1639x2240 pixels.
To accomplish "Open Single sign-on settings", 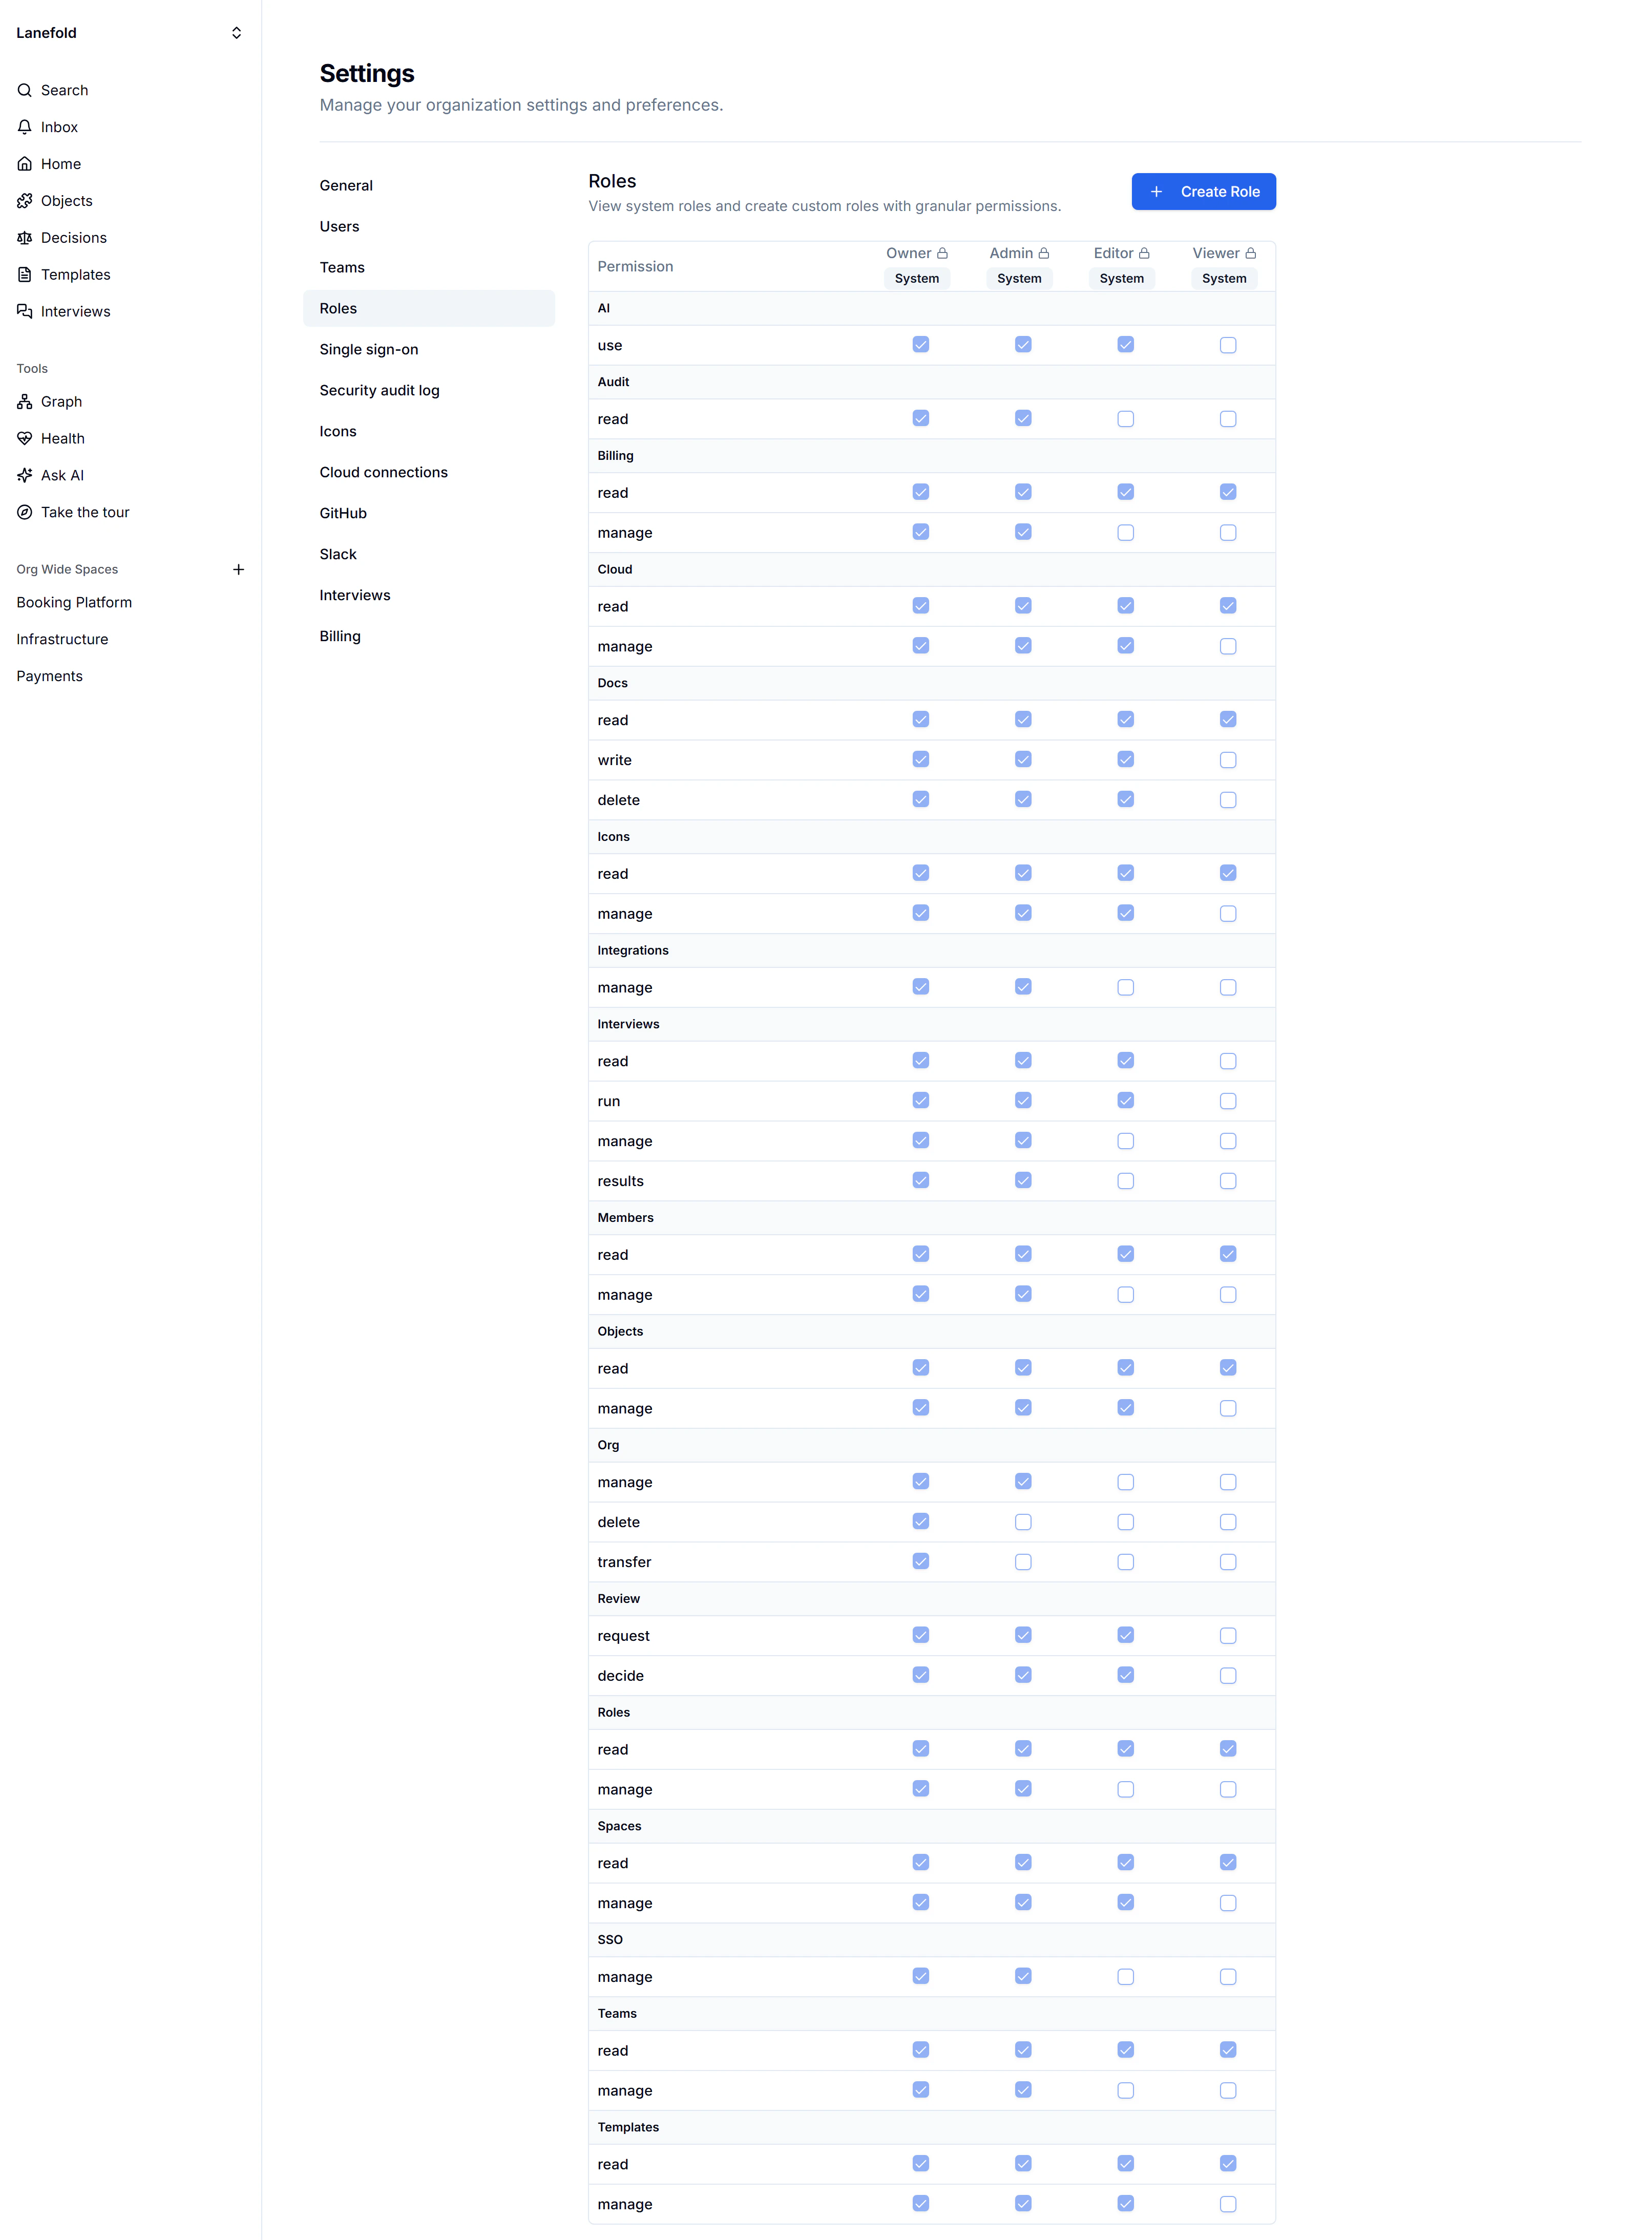I will [x=429, y=349].
